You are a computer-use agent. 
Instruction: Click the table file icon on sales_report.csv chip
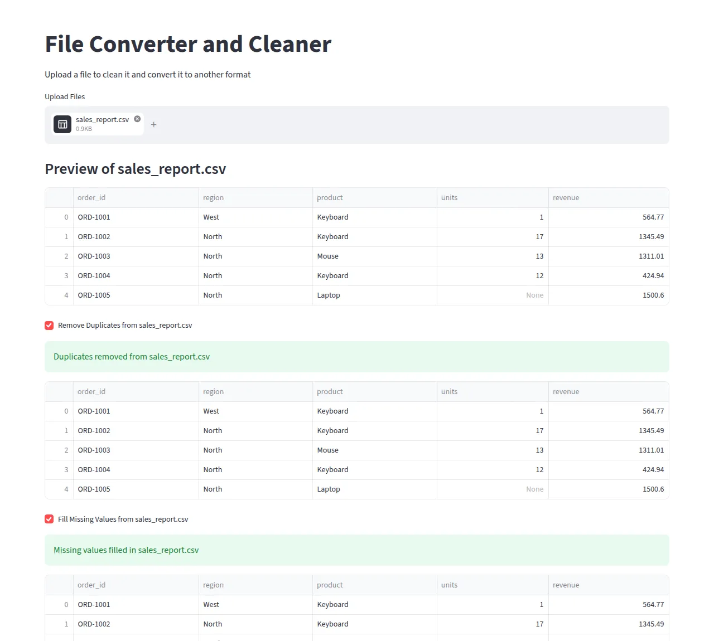(62, 124)
